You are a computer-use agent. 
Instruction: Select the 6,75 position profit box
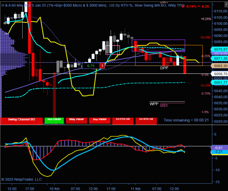tap(91, 66)
